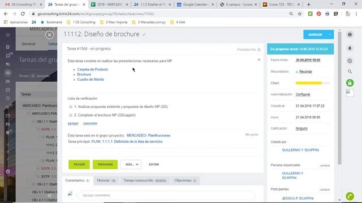Image resolution: width=362 pixels, height=203 pixels.
Task: Open the left sidebar hamburger menu
Action: pyautogui.click(x=8, y=35)
